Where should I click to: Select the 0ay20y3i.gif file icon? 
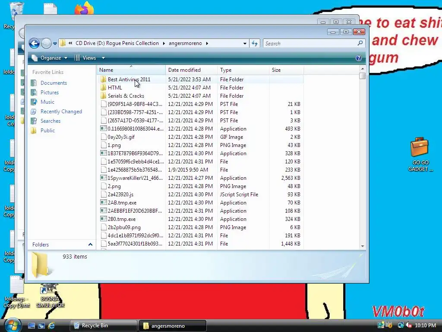pos(104,137)
